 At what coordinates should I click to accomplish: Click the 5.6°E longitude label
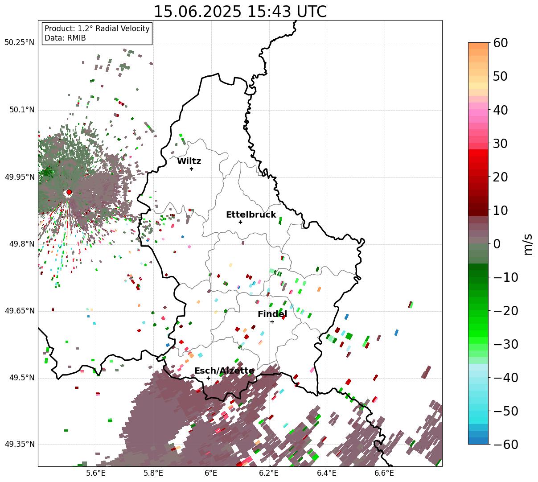(96, 473)
